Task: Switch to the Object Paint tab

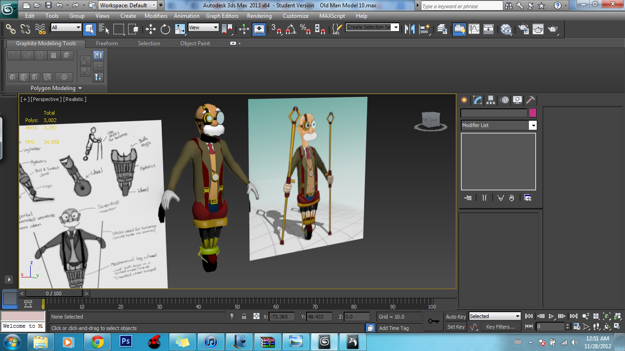Action: [x=195, y=43]
